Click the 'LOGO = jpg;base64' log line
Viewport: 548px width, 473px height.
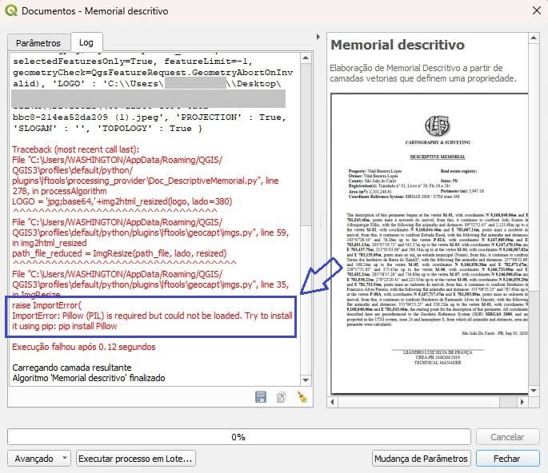122,201
